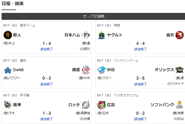Open 試合終了 link for ヤクルト vs 楽天
This screenshot has height=124, width=185.
tap(141, 49)
